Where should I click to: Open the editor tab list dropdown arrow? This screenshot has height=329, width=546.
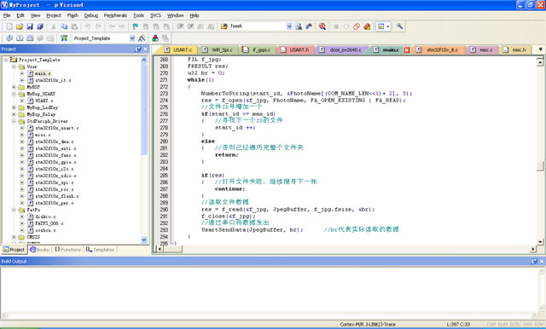tap(540, 49)
